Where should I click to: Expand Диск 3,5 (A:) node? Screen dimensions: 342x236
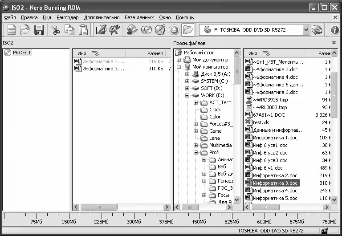187,74
